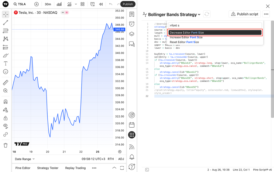Open the round grid apps icon
274x172 pixels.
click(x=132, y=135)
